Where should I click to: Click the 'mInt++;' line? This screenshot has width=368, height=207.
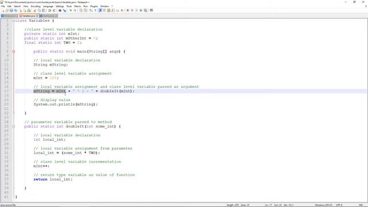pyautogui.click(x=41, y=166)
